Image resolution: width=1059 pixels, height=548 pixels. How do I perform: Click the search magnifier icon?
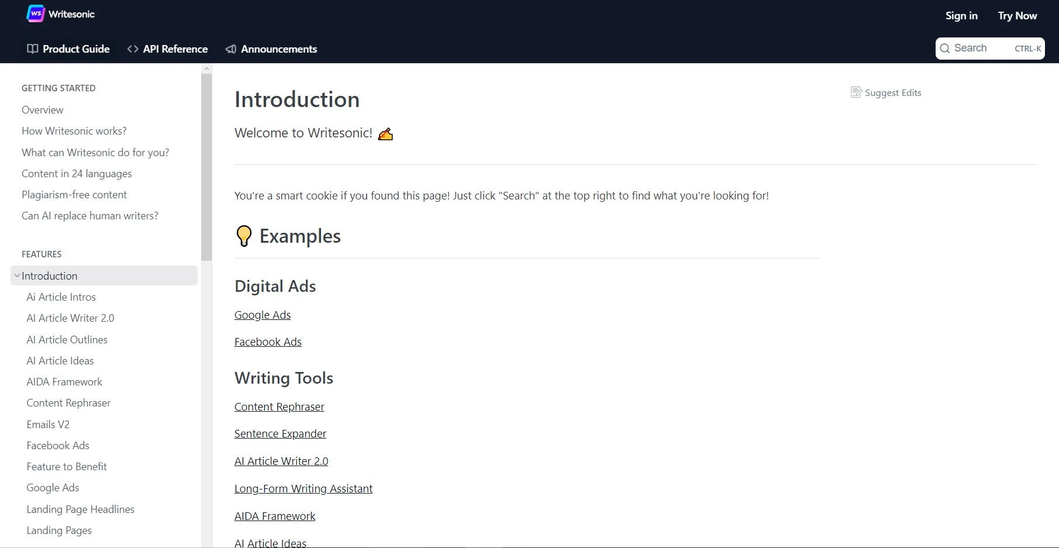click(945, 49)
